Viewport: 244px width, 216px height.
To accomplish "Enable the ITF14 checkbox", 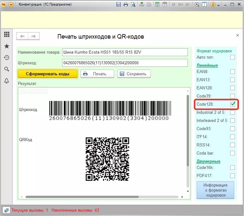I will click(232, 137).
